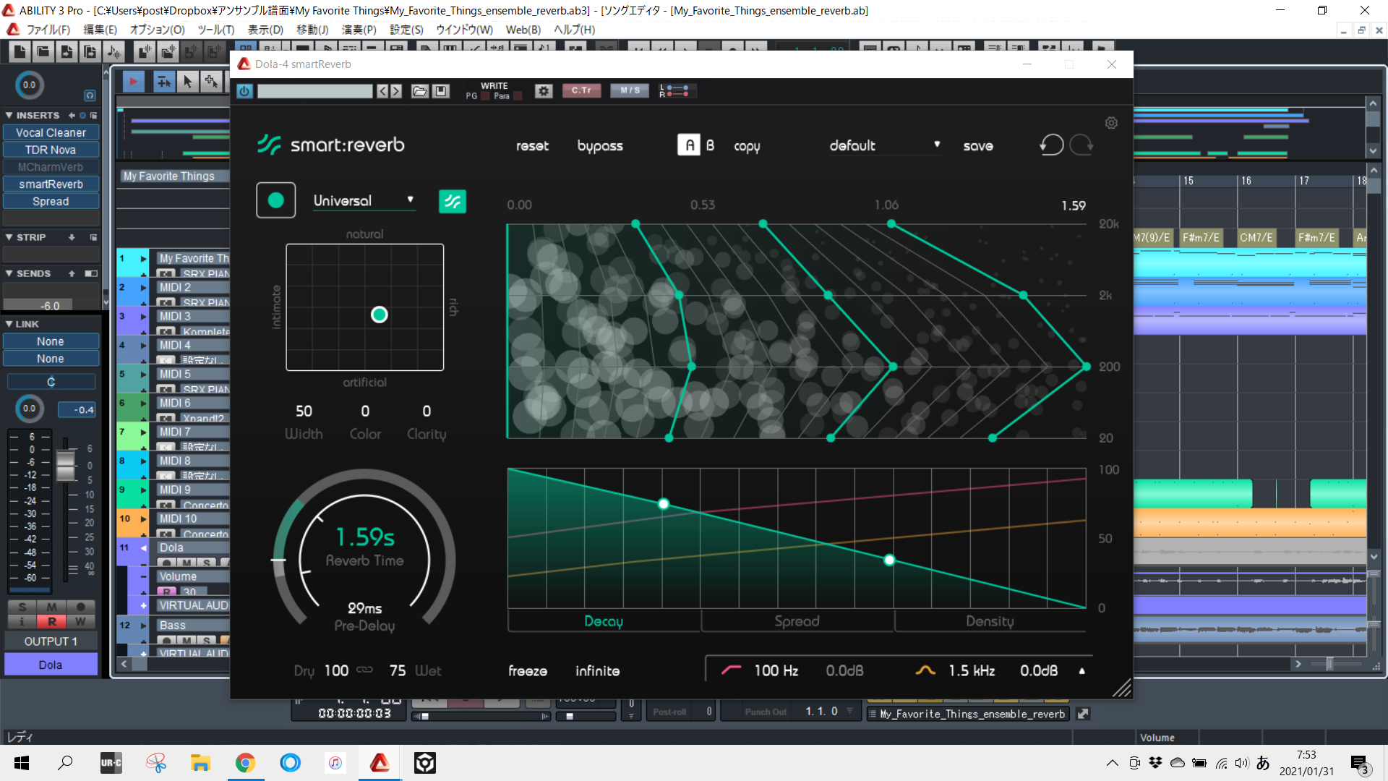Open the ファイル(F) menu
The image size is (1388, 781).
[48, 30]
